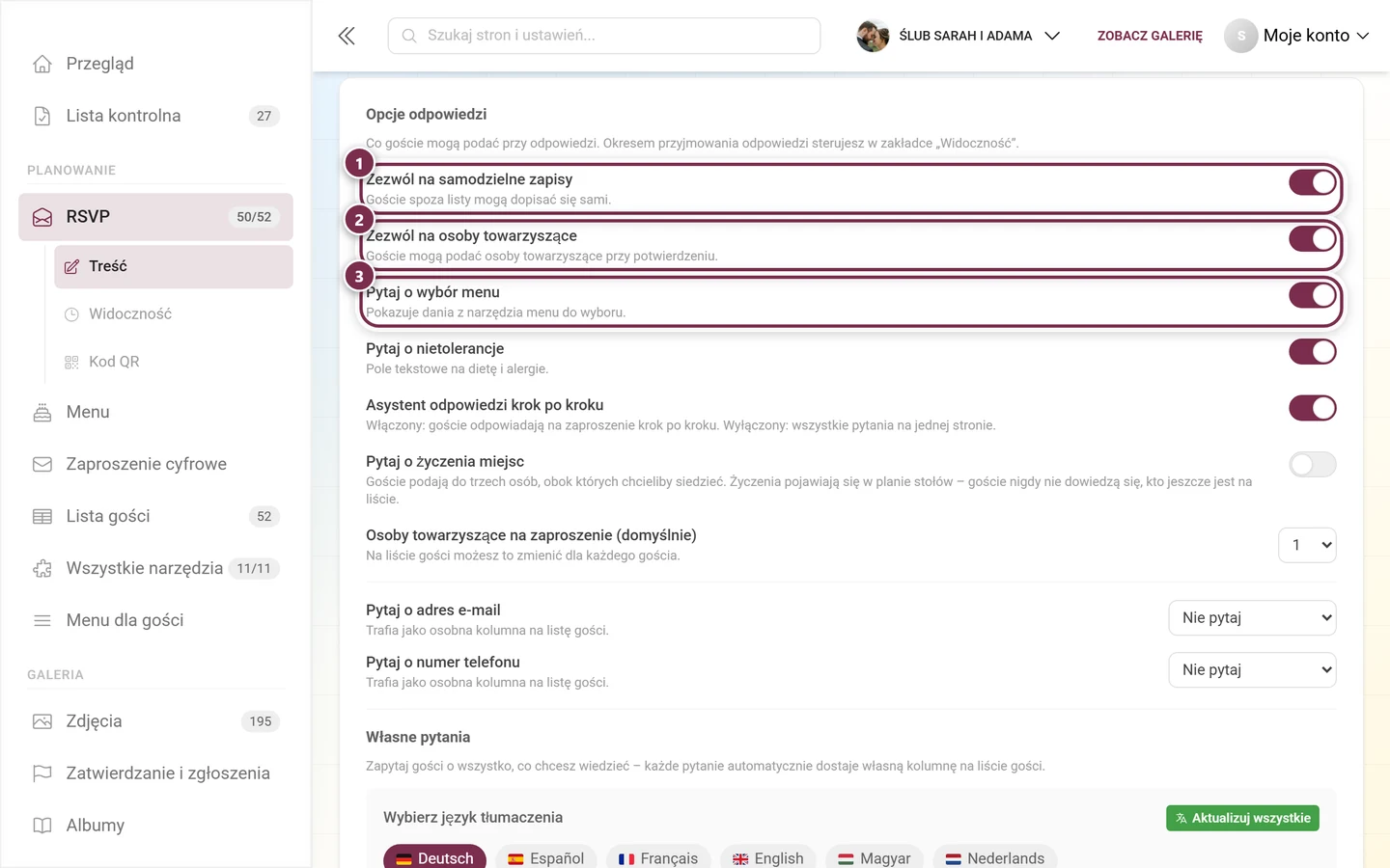Click the wedding couple avatar photo

click(x=873, y=36)
